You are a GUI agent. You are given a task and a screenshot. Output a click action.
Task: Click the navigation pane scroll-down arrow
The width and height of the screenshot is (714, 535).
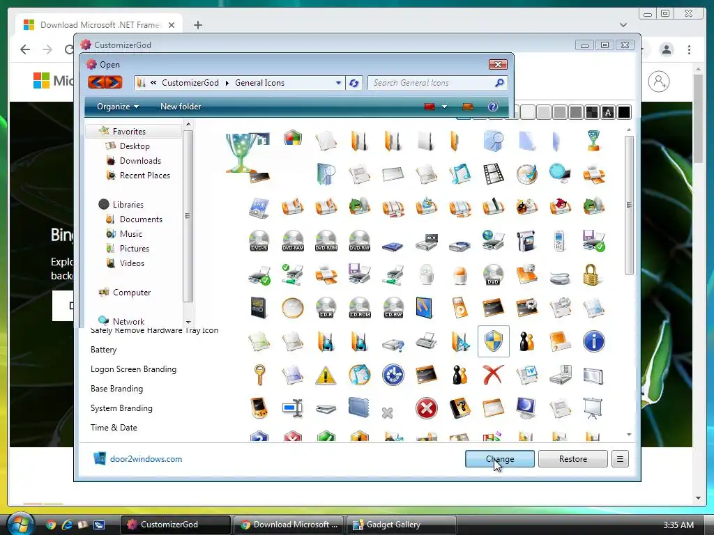coord(188,322)
